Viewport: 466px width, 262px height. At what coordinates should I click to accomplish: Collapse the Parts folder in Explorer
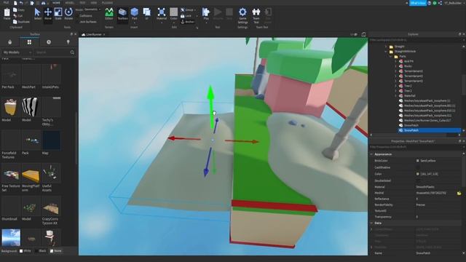coord(391,56)
